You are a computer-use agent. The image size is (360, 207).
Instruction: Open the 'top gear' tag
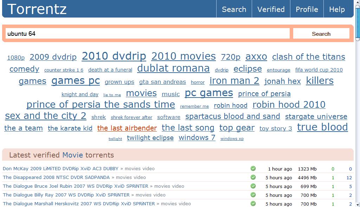click(x=237, y=128)
